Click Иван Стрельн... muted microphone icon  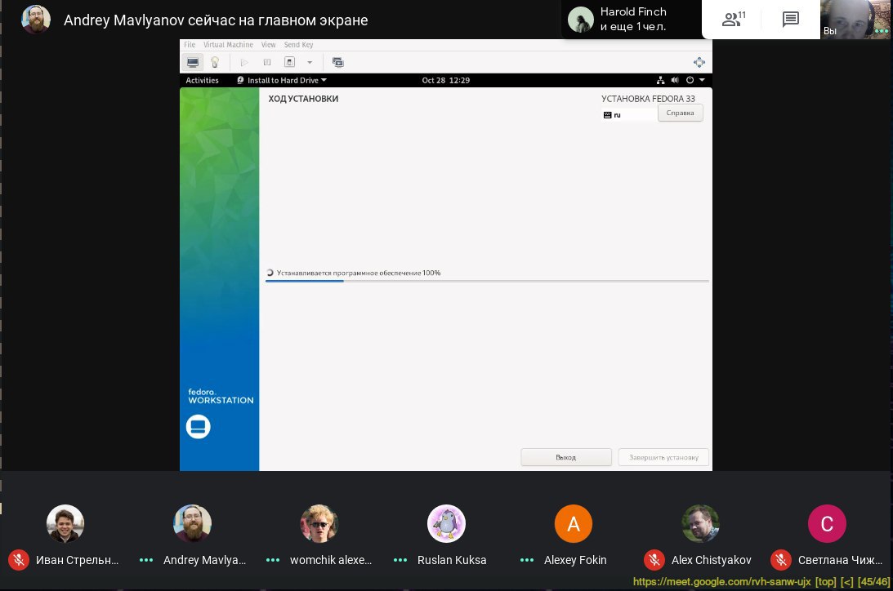19,560
